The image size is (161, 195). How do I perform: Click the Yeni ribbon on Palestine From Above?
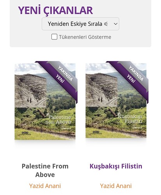point(60,78)
